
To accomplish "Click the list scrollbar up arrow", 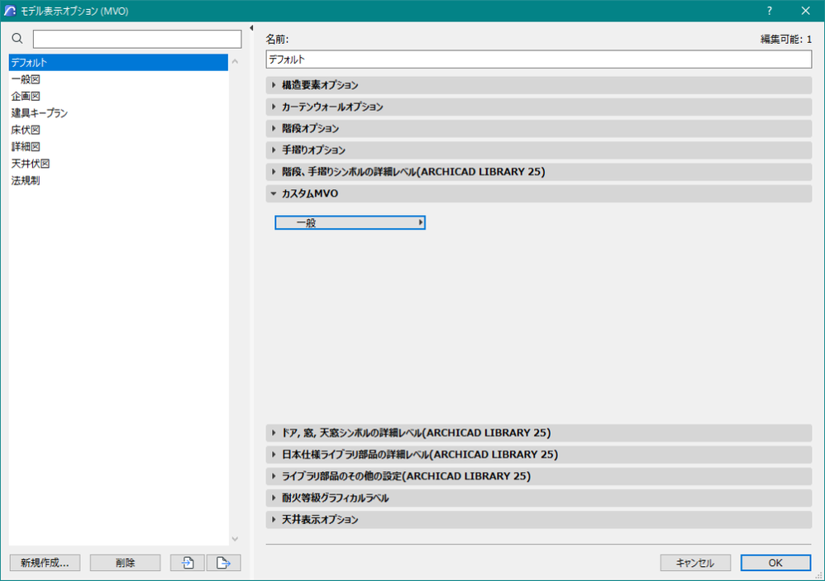I will coord(236,61).
